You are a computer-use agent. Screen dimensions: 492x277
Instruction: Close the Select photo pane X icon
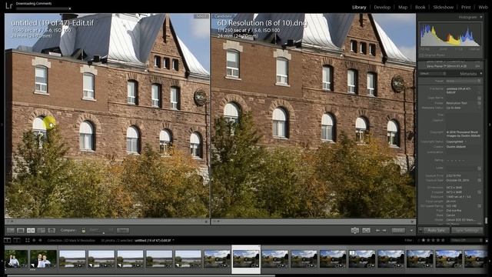pos(206,222)
